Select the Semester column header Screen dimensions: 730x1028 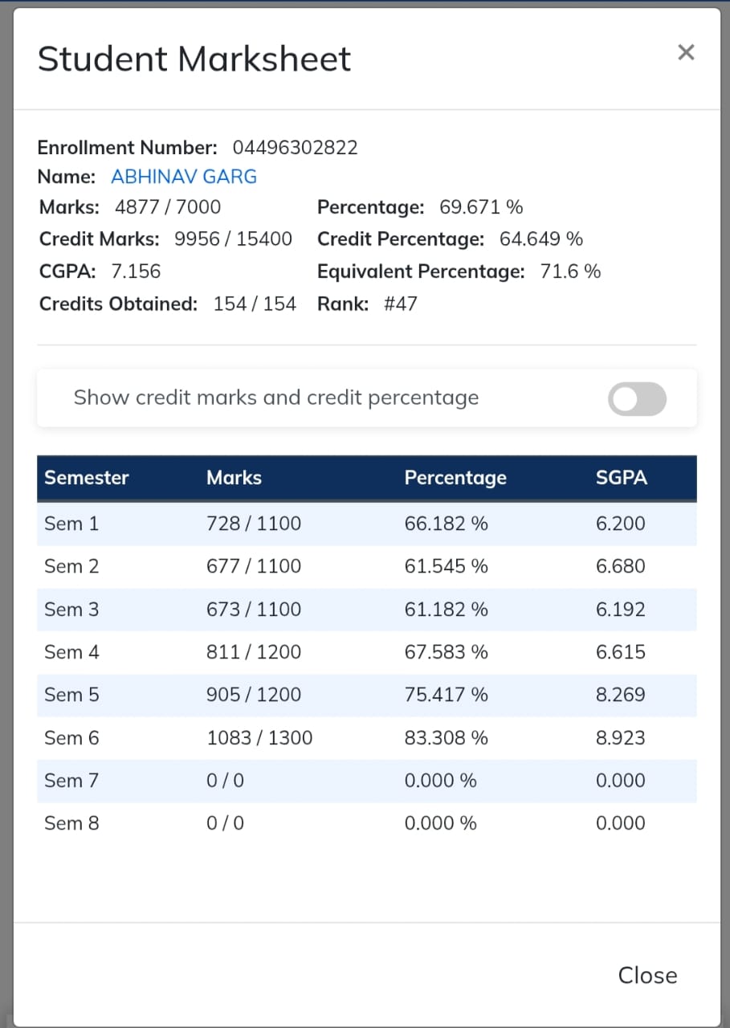click(87, 478)
